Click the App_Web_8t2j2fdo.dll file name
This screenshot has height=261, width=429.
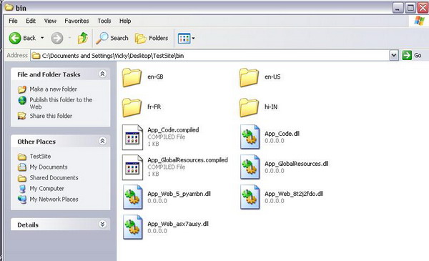click(294, 194)
